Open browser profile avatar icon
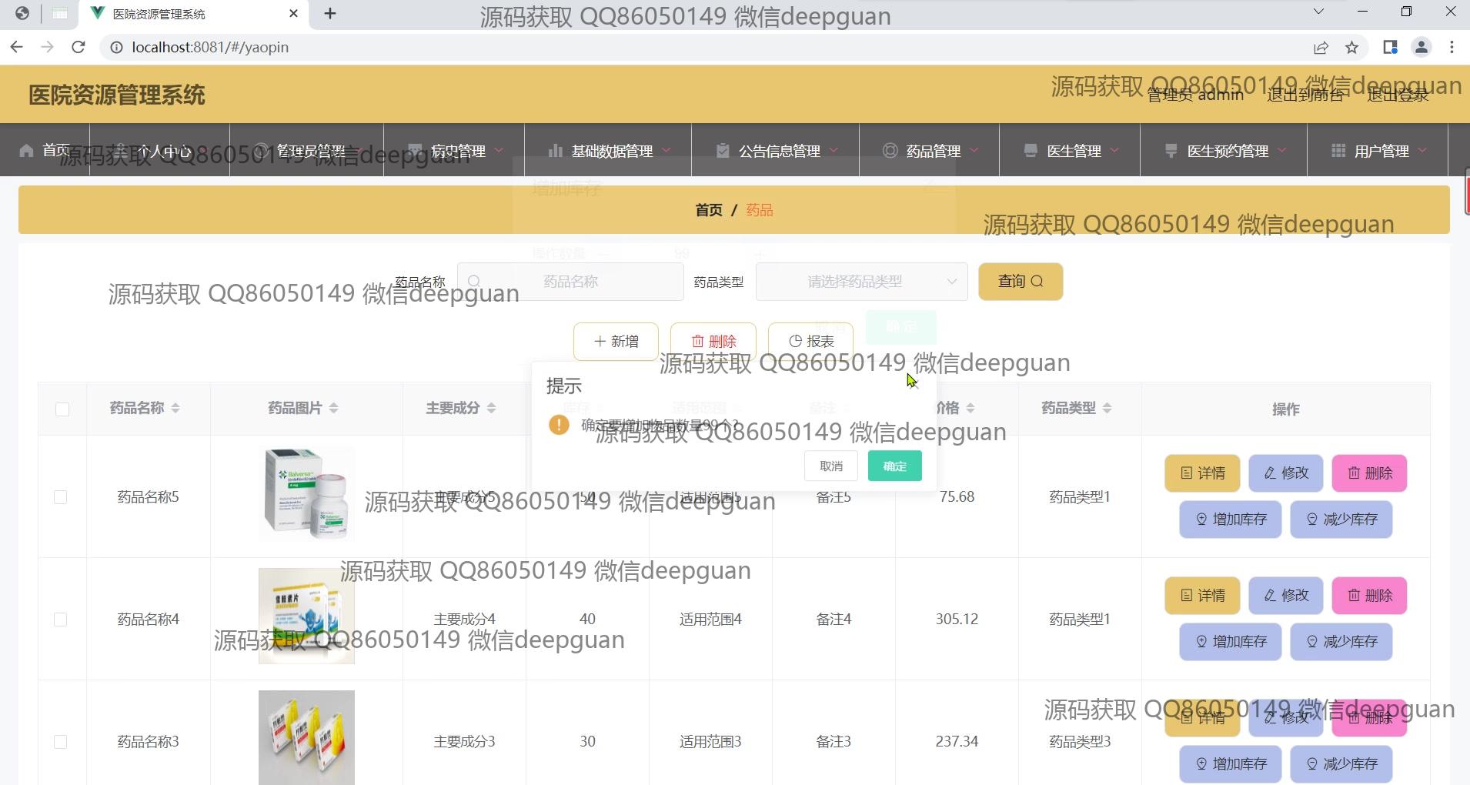 click(1421, 48)
